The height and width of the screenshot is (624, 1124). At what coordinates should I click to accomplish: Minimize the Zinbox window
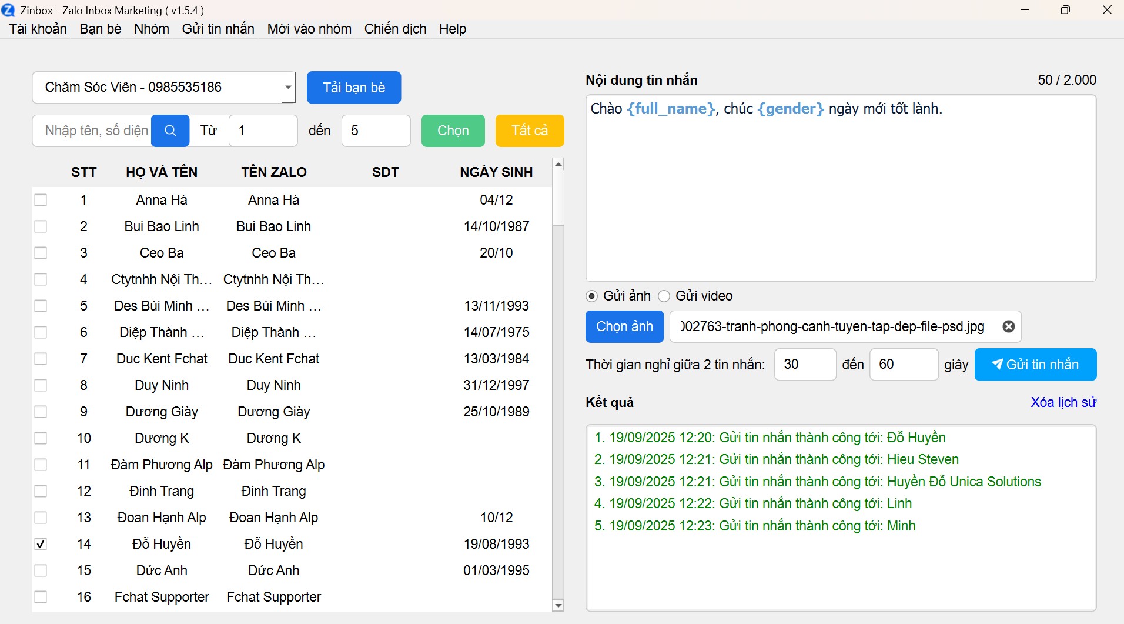[1025, 10]
